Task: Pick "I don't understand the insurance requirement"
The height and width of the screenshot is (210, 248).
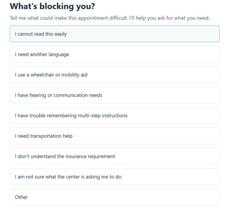Action: (114, 156)
